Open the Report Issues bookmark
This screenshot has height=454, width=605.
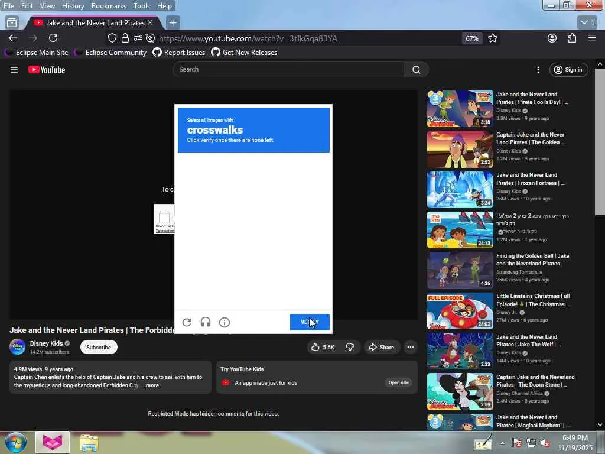click(179, 53)
